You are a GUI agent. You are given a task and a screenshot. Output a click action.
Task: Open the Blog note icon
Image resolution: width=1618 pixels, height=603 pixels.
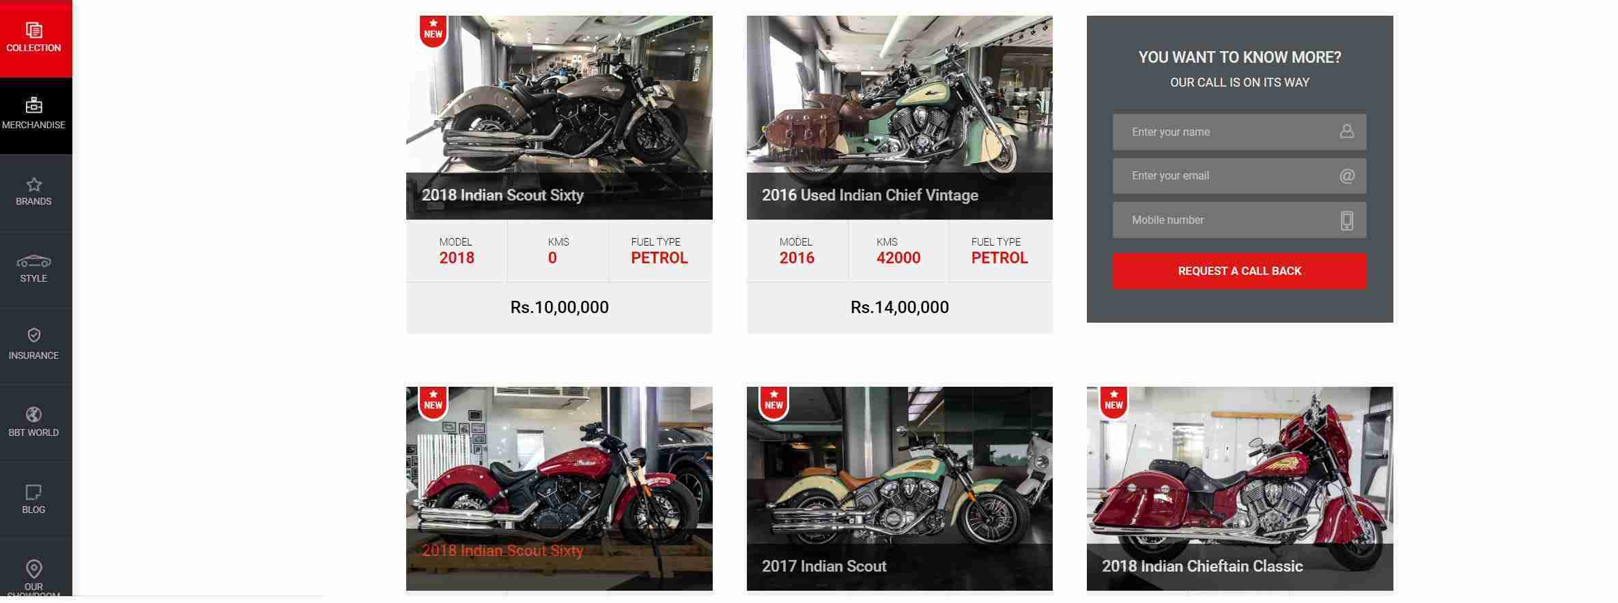pyautogui.click(x=34, y=492)
